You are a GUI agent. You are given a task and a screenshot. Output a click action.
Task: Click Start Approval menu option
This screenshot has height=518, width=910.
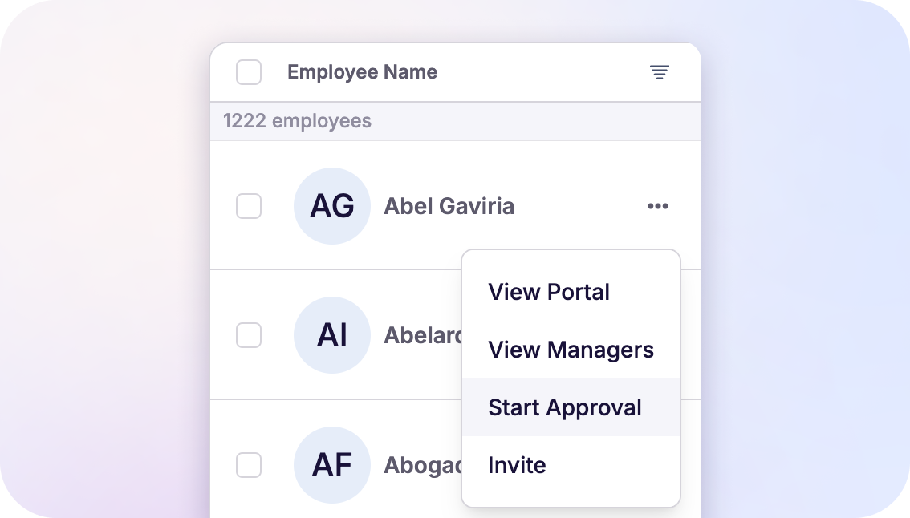pos(565,407)
